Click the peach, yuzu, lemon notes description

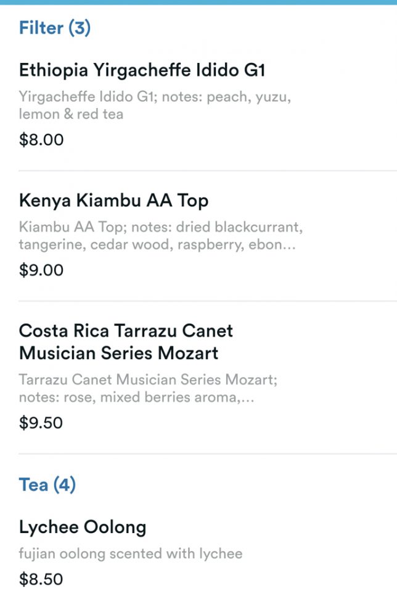(x=154, y=106)
